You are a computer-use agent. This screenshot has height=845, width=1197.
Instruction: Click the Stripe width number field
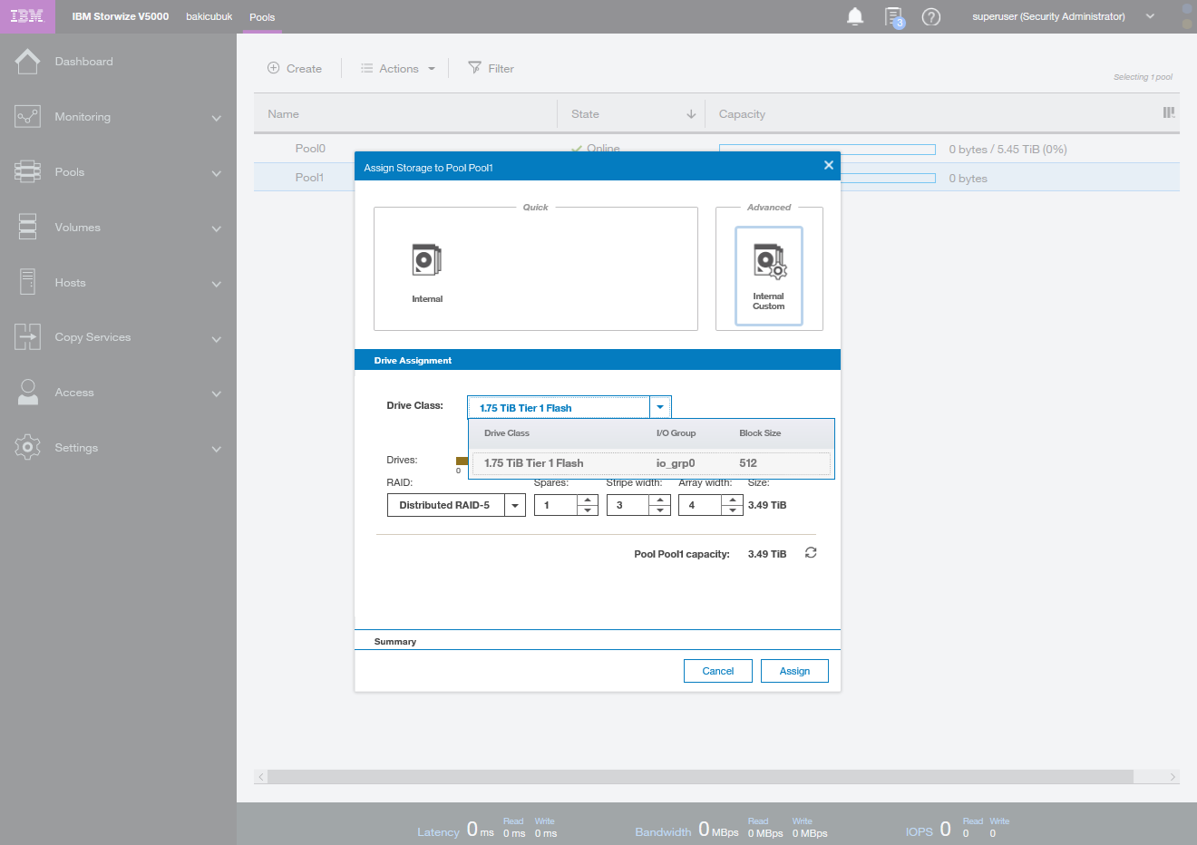pyautogui.click(x=628, y=505)
